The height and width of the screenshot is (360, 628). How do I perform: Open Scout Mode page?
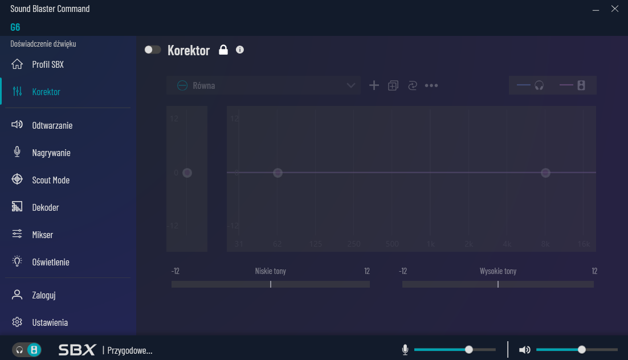pos(51,180)
